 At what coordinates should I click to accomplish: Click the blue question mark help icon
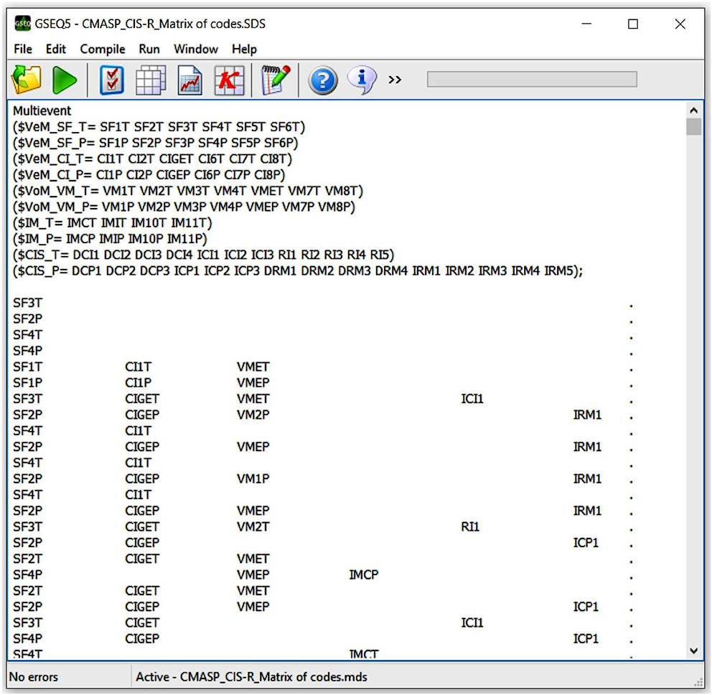pos(323,80)
